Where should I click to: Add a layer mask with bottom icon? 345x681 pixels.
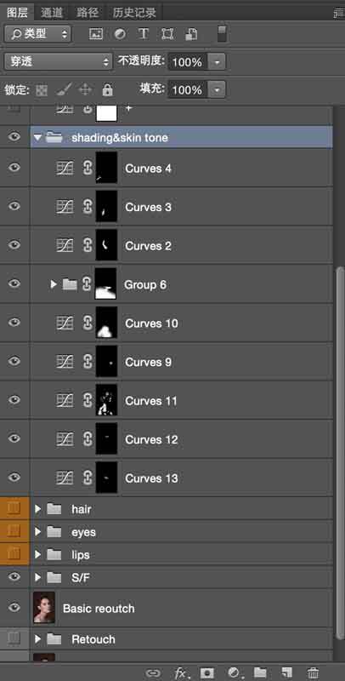click(x=207, y=672)
